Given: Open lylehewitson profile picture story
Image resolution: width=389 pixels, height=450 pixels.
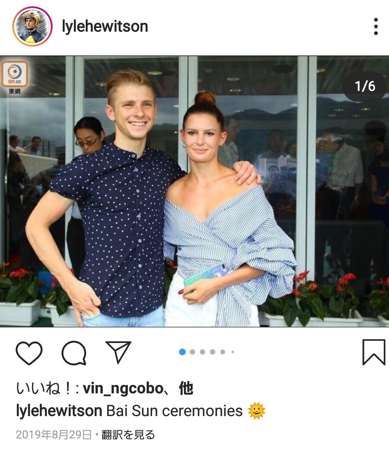Looking at the screenshot, I should (x=32, y=26).
